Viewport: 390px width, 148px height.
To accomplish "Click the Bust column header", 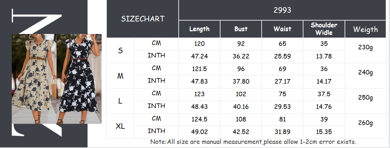I will point(241,29).
